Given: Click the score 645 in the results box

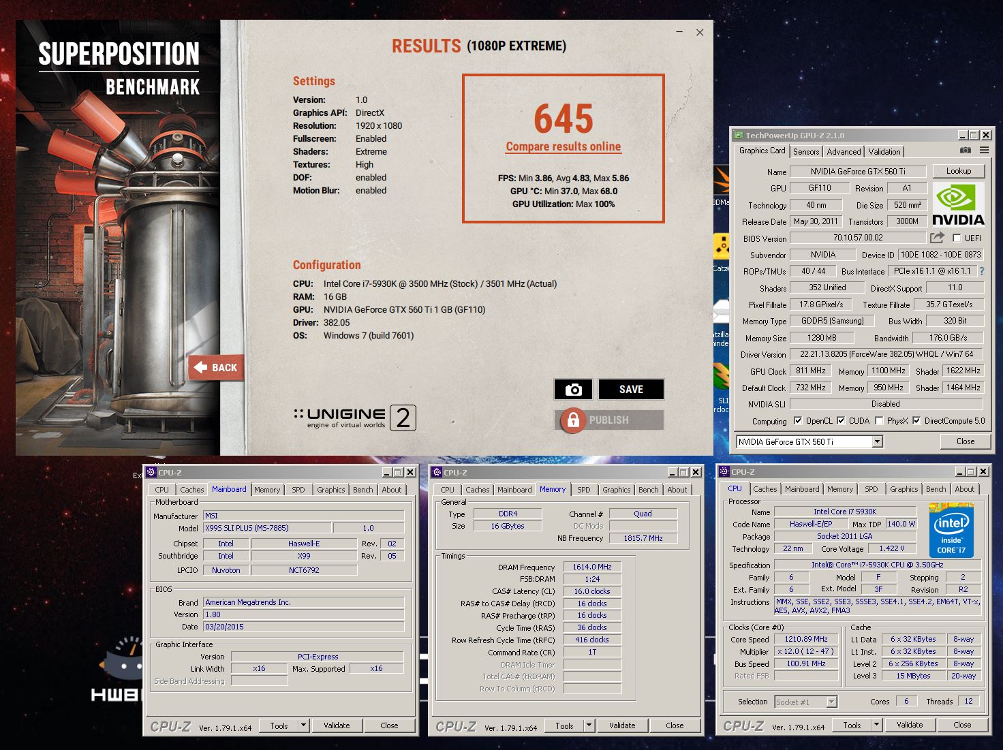Looking at the screenshot, I should (x=564, y=119).
